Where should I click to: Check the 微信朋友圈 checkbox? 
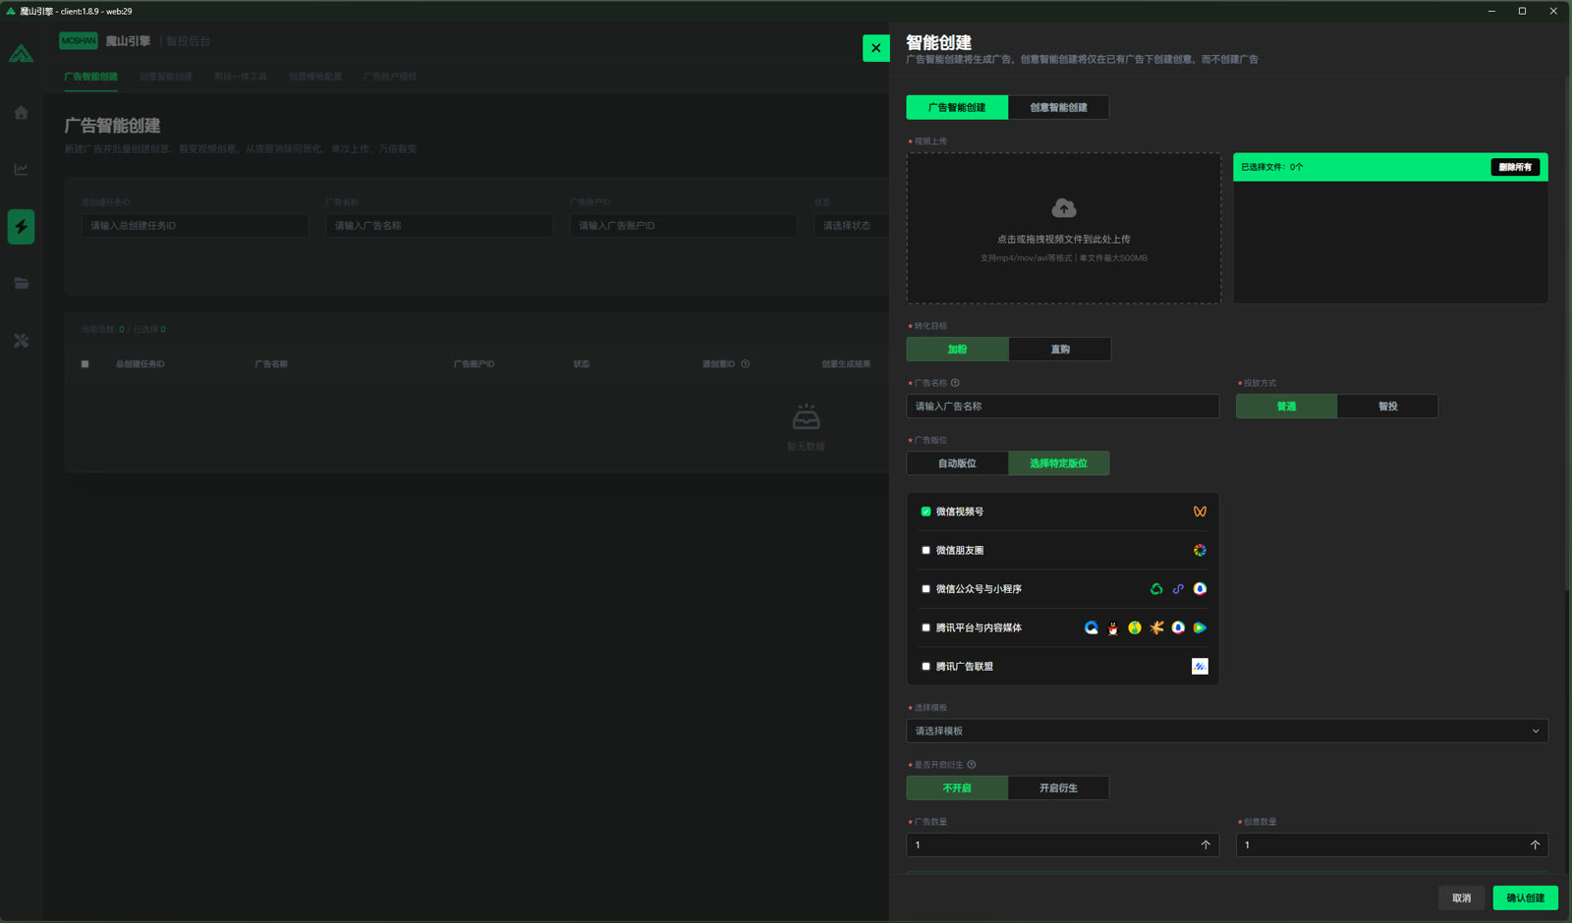click(x=926, y=551)
